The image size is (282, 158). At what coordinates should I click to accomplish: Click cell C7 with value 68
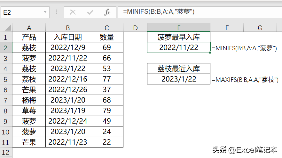[x=107, y=100]
